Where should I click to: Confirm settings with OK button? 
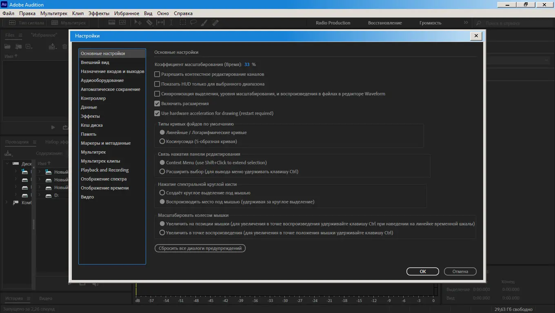pos(423,271)
